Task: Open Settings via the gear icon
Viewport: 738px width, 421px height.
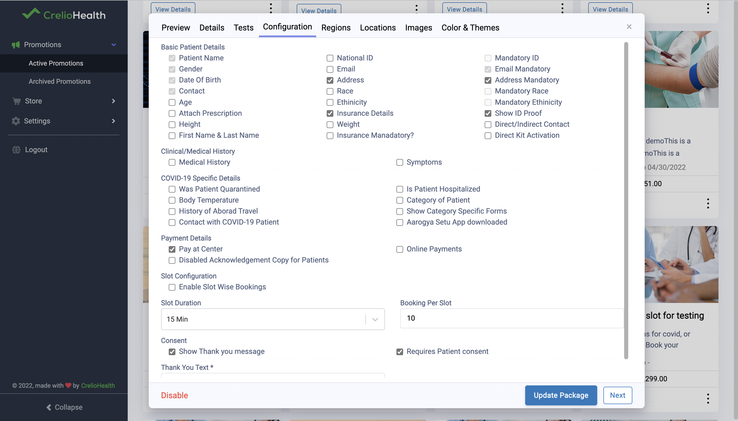Action: click(x=16, y=121)
